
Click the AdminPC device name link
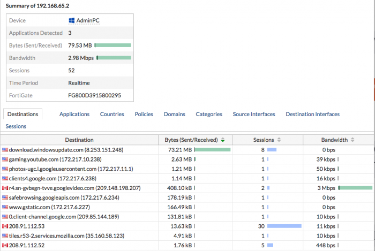[88, 20]
